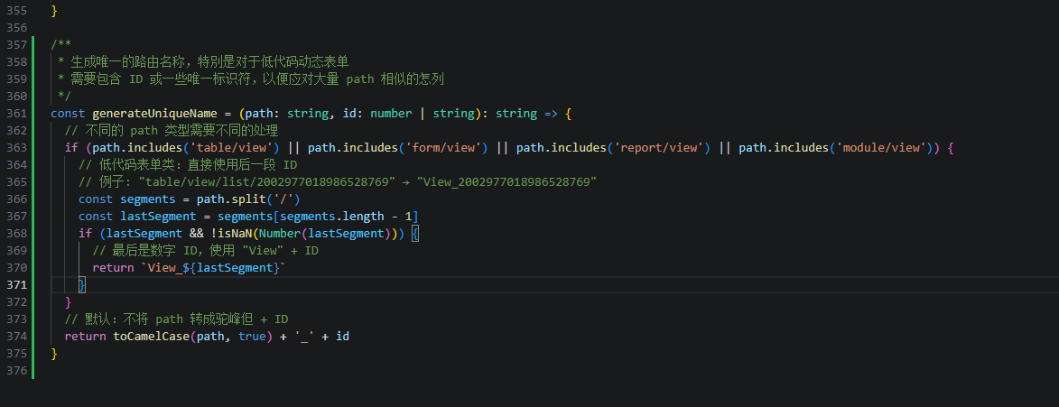Click line number 361 in the gutter
1059x407 pixels.
tap(15, 114)
